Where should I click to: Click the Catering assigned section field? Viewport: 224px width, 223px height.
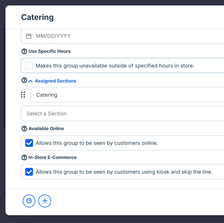pyautogui.click(x=127, y=95)
